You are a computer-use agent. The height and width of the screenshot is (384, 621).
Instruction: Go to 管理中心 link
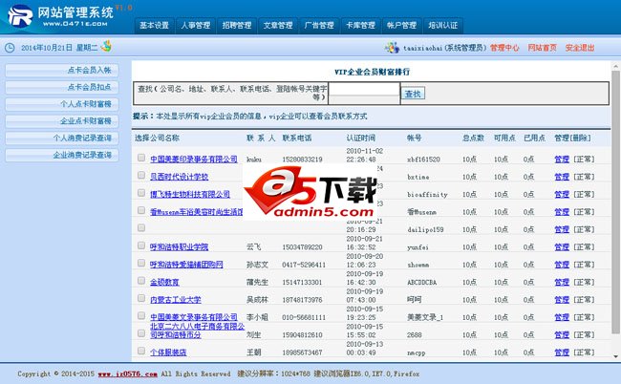point(504,48)
